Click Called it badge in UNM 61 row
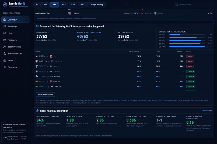The width and height of the screenshot is (217, 144). pyautogui.click(x=191, y=82)
